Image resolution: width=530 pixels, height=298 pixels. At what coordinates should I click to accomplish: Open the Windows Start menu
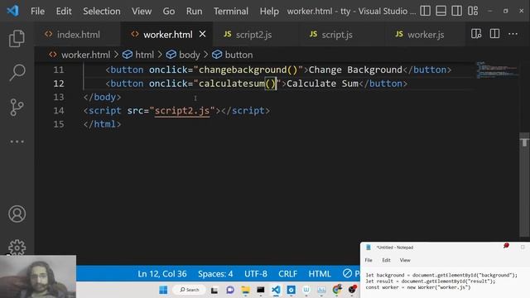[x=163, y=290]
